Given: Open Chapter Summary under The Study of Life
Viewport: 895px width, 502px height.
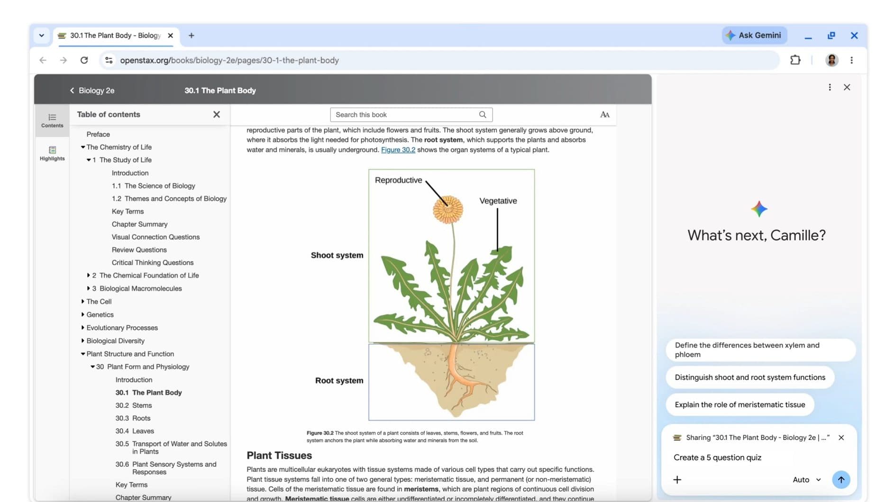Looking at the screenshot, I should coord(139,224).
